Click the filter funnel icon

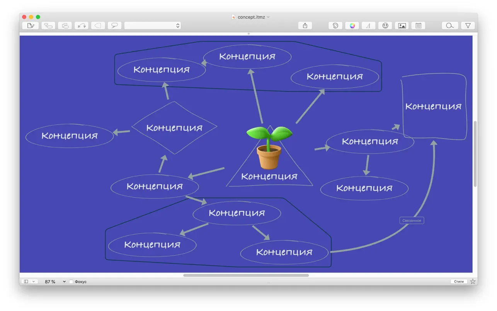468,26
